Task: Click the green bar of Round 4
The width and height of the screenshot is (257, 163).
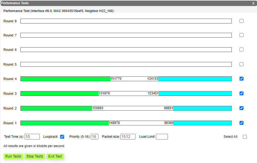Action: click(x=65, y=79)
